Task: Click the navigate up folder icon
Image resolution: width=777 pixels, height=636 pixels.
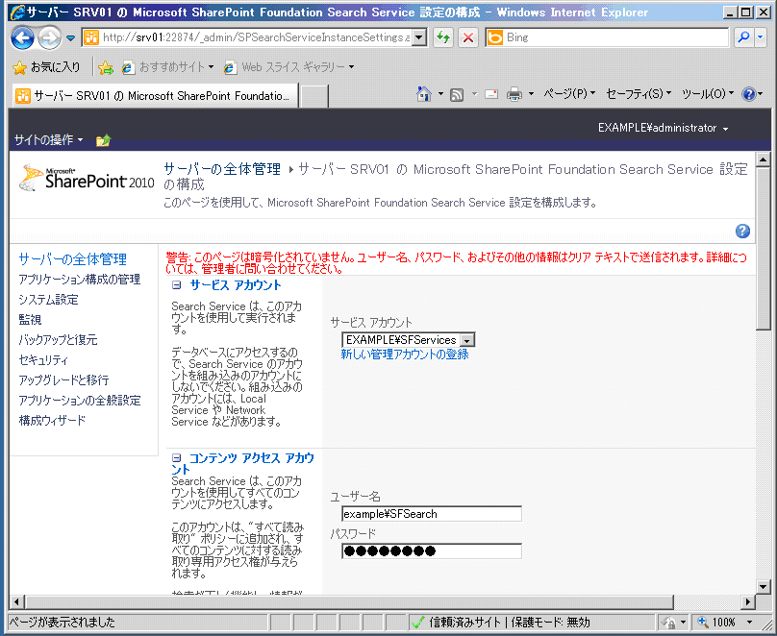Action: click(x=103, y=140)
